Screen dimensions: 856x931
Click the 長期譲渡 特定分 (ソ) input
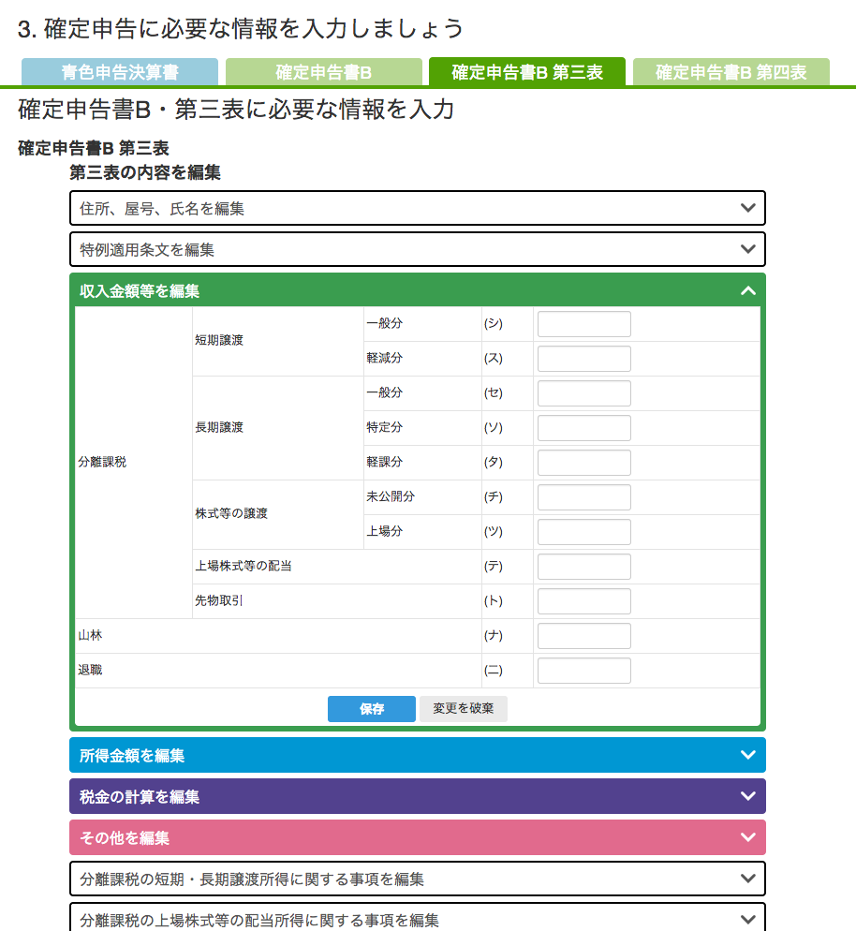click(x=583, y=428)
